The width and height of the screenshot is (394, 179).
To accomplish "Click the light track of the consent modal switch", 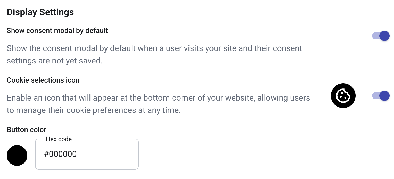I will tap(375, 36).
